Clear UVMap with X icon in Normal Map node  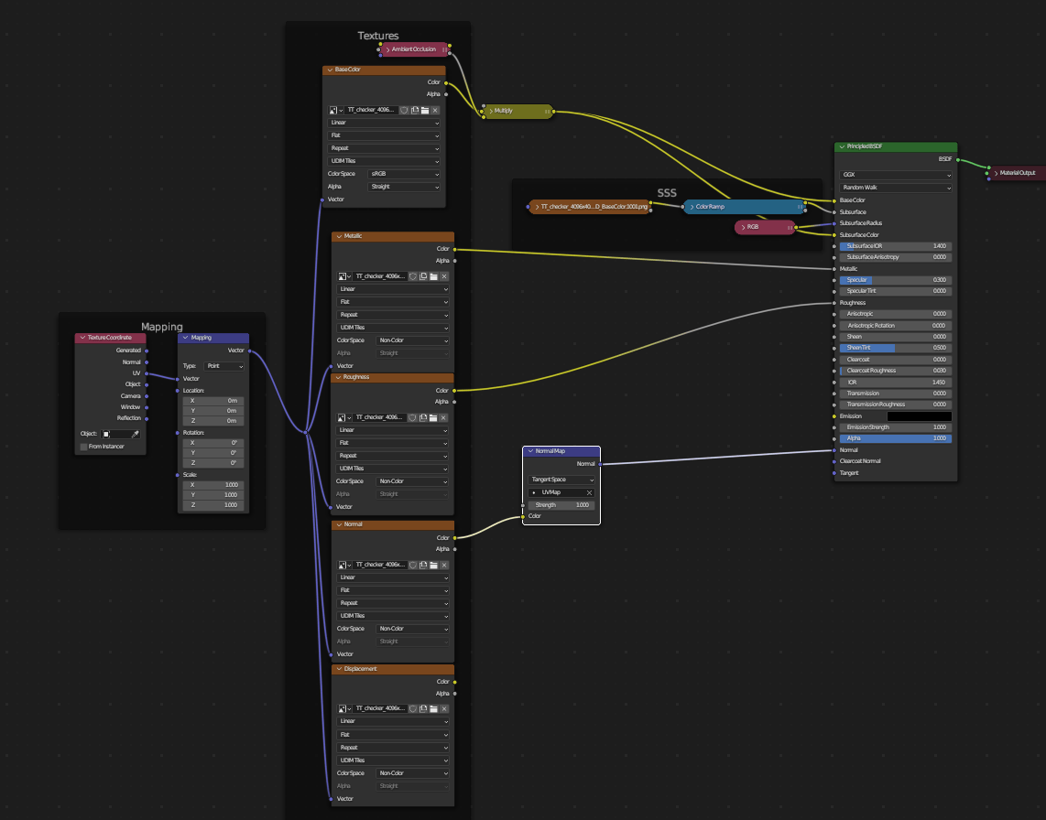pyautogui.click(x=589, y=492)
